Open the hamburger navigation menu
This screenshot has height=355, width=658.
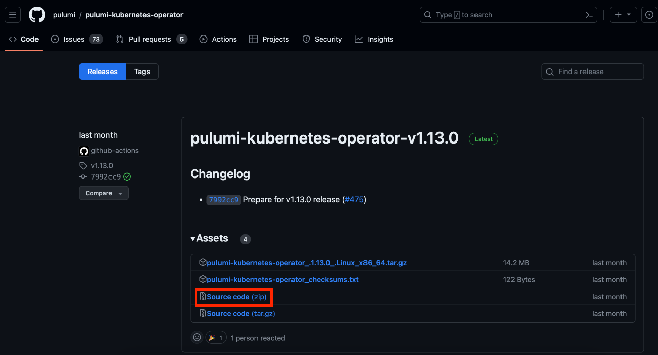tap(13, 15)
